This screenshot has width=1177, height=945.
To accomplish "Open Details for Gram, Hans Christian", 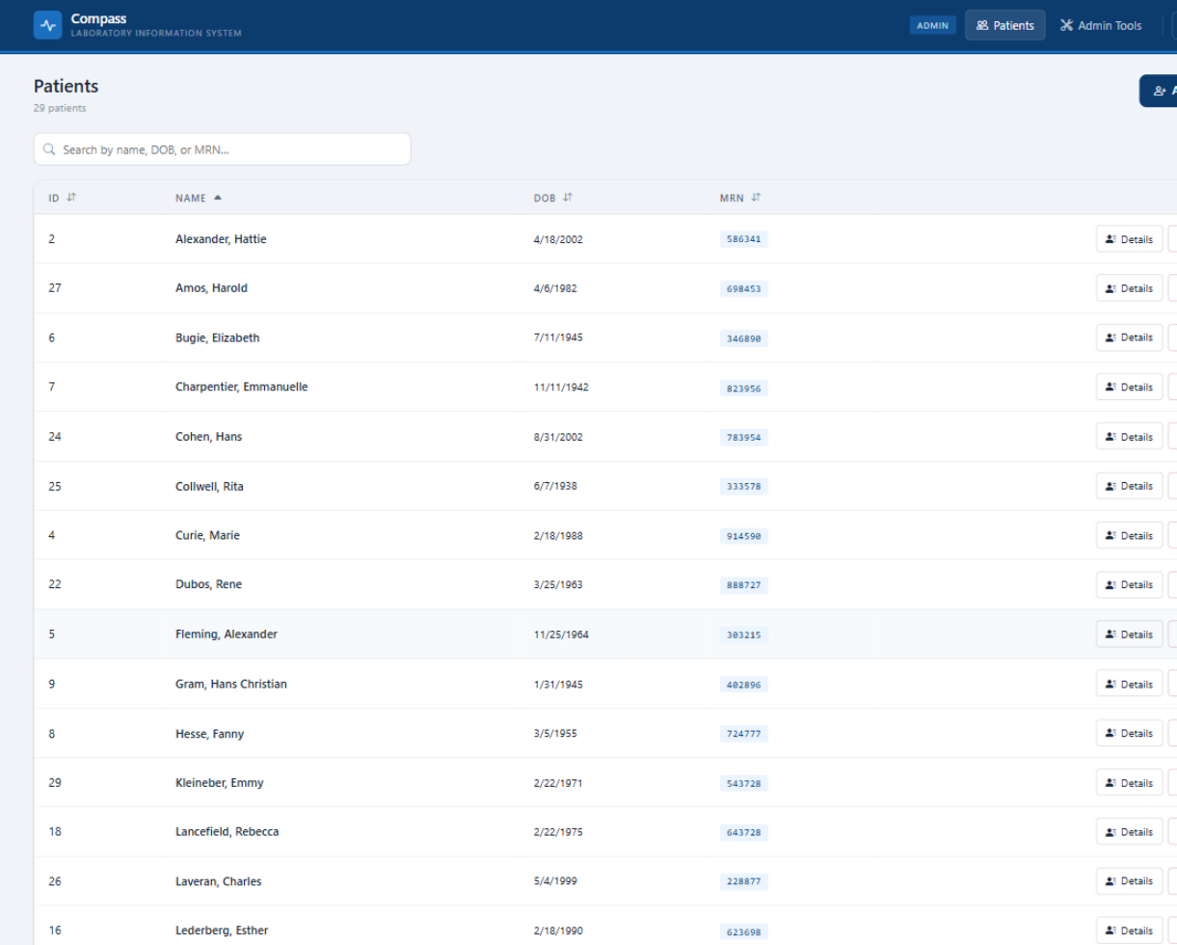I will point(1129,684).
